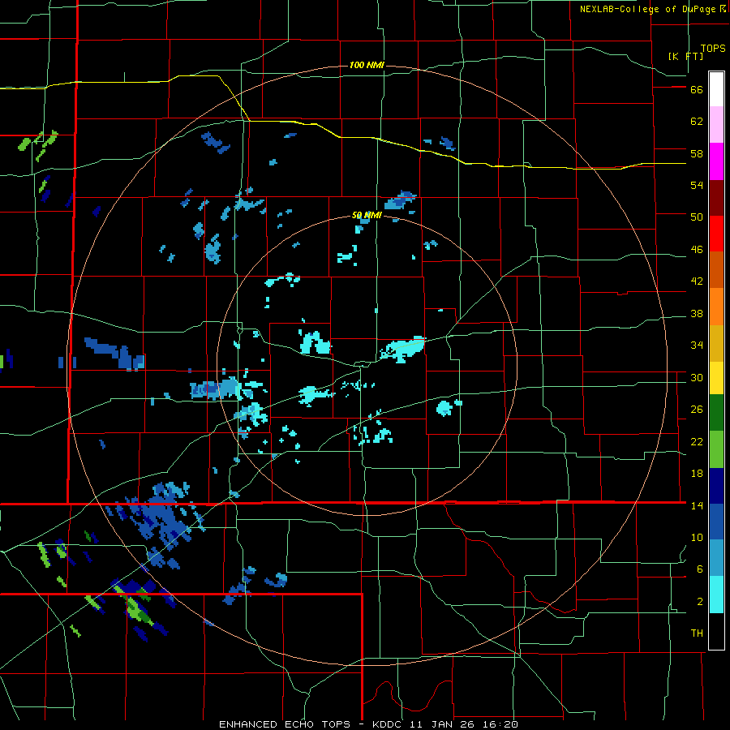Click the 16:20 timestamp in the caption
Viewport: 730px width, 730px height.
click(499, 724)
